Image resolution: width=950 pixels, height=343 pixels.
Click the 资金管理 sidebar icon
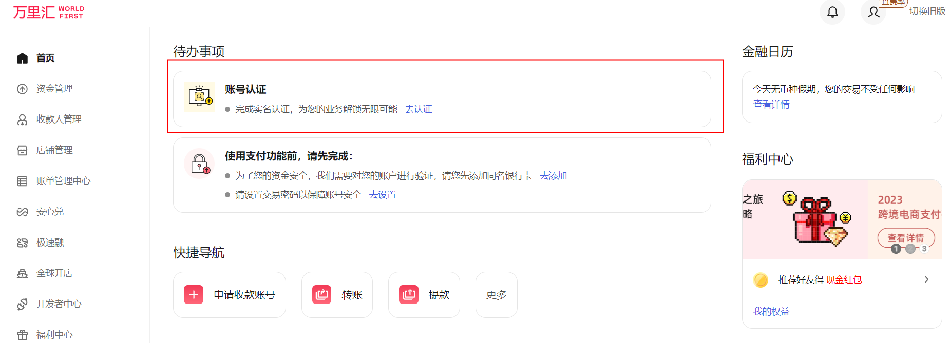pyautogui.click(x=22, y=89)
